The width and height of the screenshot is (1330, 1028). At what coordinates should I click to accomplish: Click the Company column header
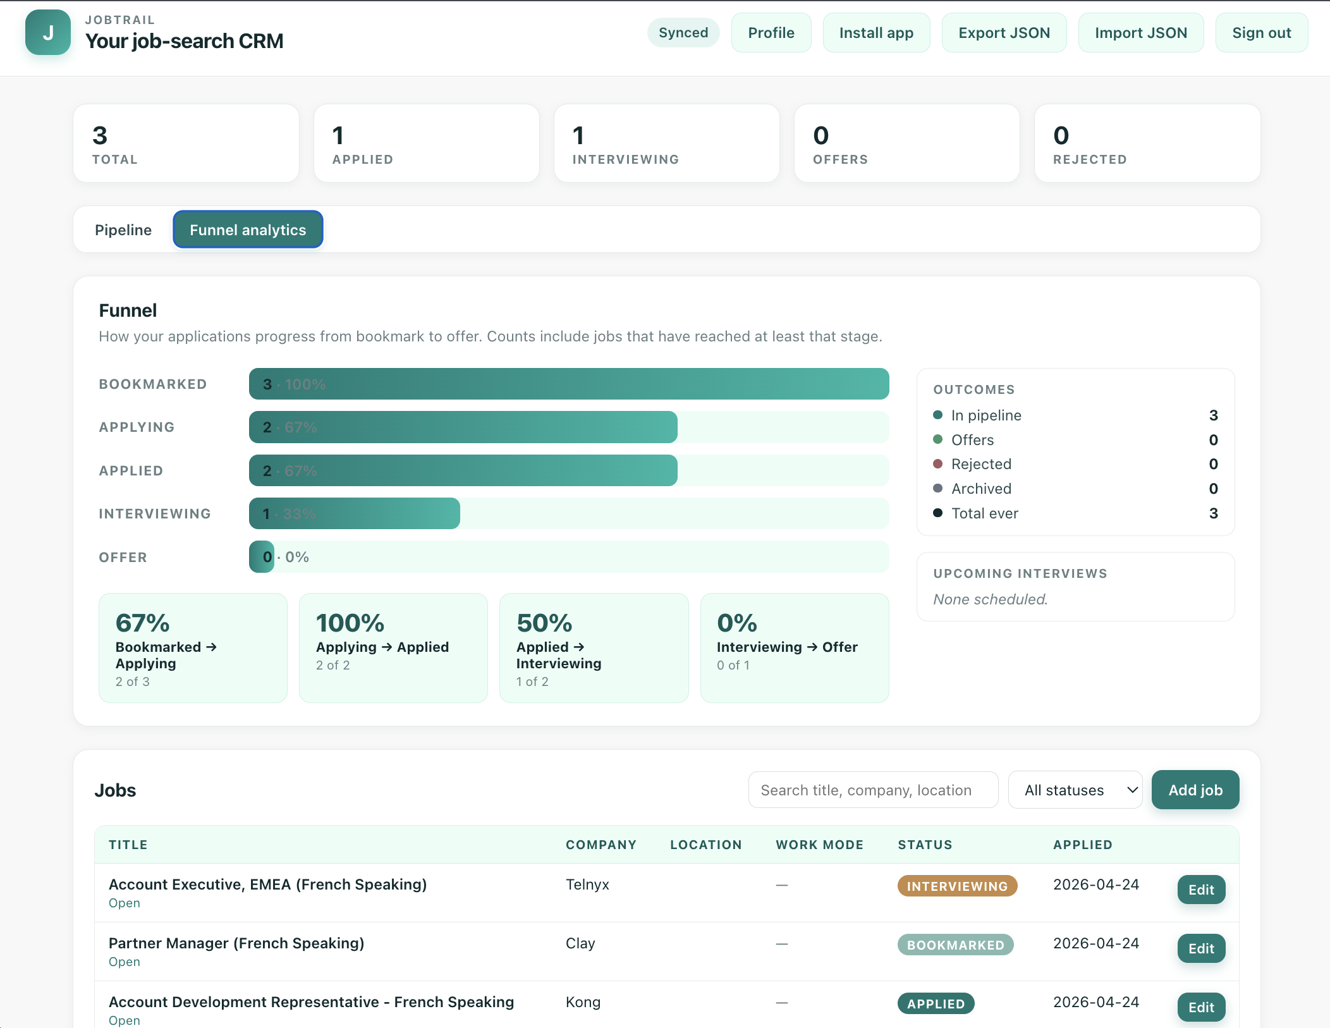[601, 845]
